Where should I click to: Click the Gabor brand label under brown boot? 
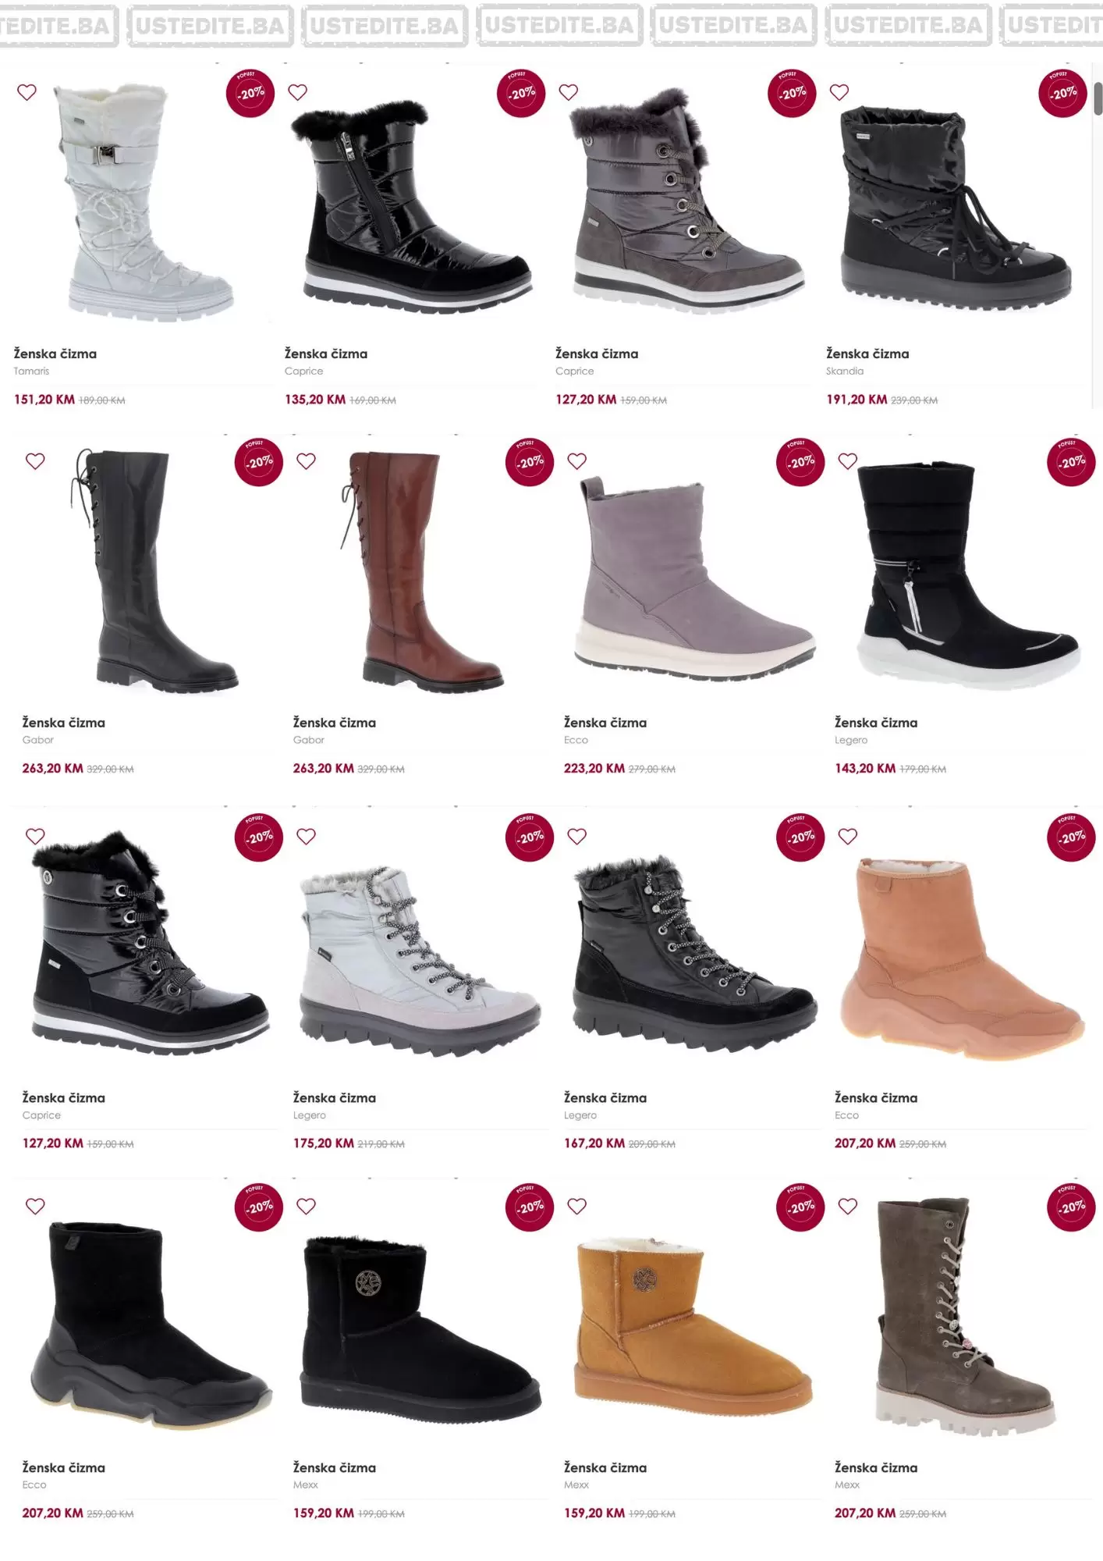pyautogui.click(x=309, y=740)
